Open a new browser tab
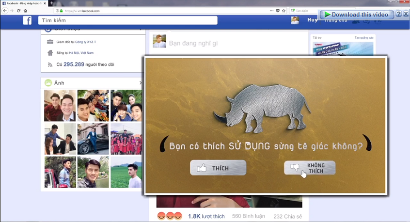410x222 pixels. click(52, 3)
